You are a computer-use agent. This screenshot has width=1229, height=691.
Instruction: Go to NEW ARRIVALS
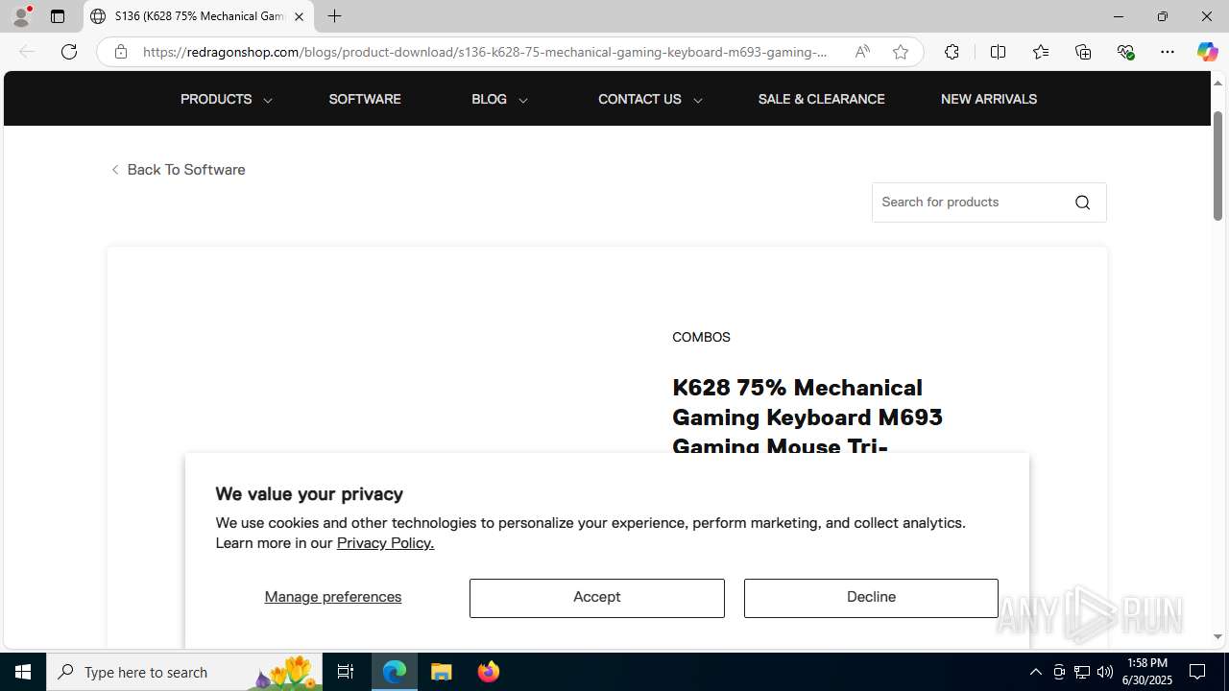coord(989,99)
